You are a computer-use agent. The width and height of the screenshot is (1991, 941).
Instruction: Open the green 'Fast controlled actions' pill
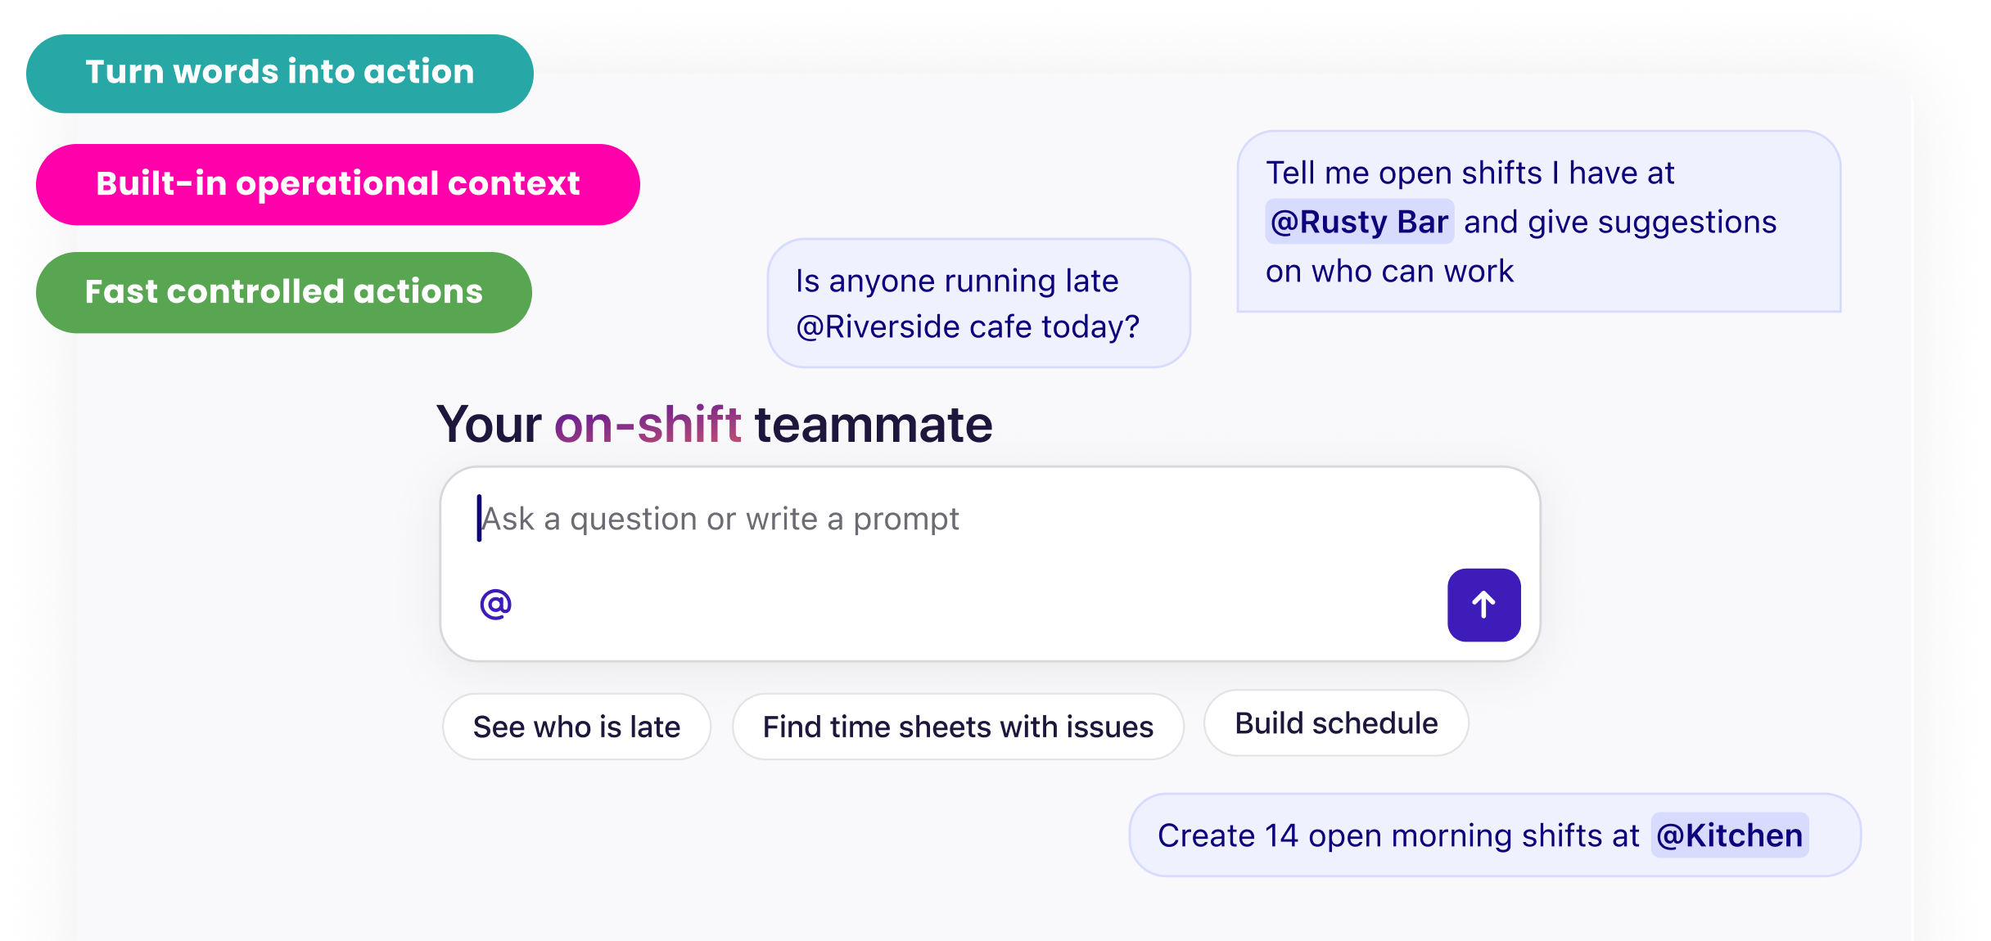283,292
